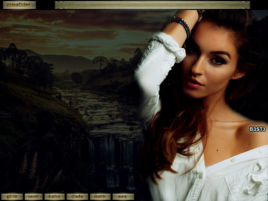Click the long gold bar at top

(152, 5)
